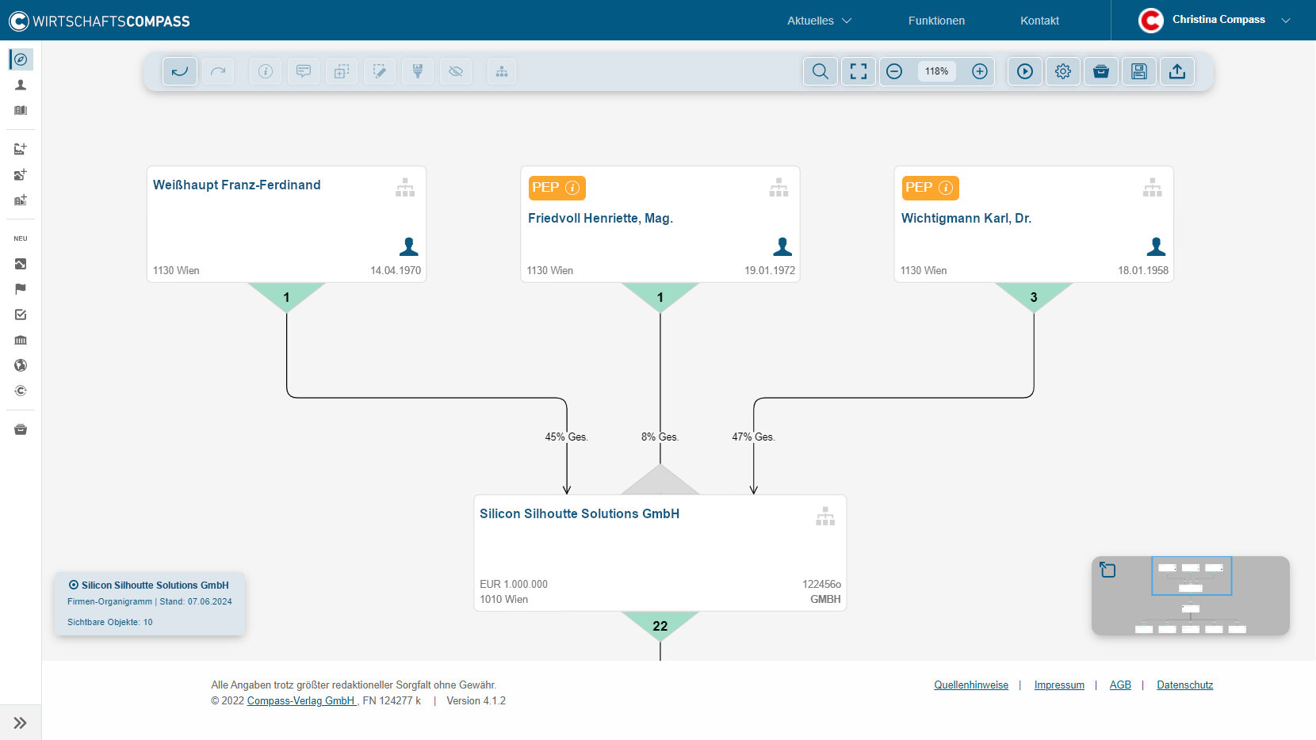Expand the 1 triangle under Weißhaupt
Image resolution: width=1316 pixels, height=740 pixels.
coord(286,297)
